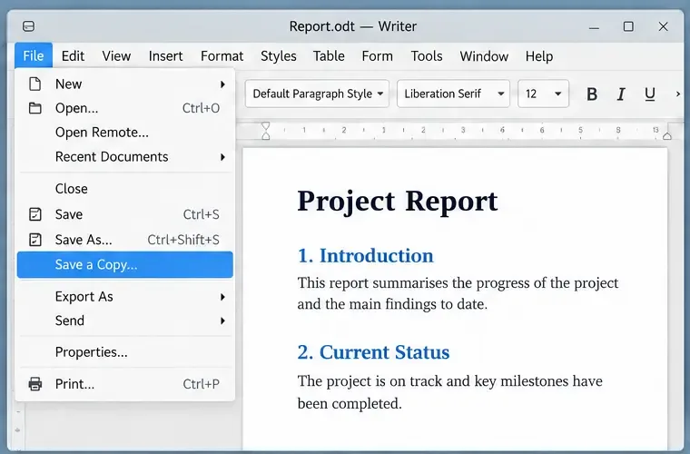Click paragraph starting 'This report summarises'
The height and width of the screenshot is (454, 690).
coord(458,293)
